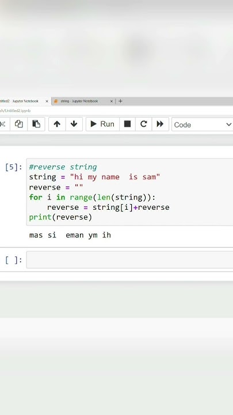Click the line reverse = string[i]+reverse

tap(108, 207)
